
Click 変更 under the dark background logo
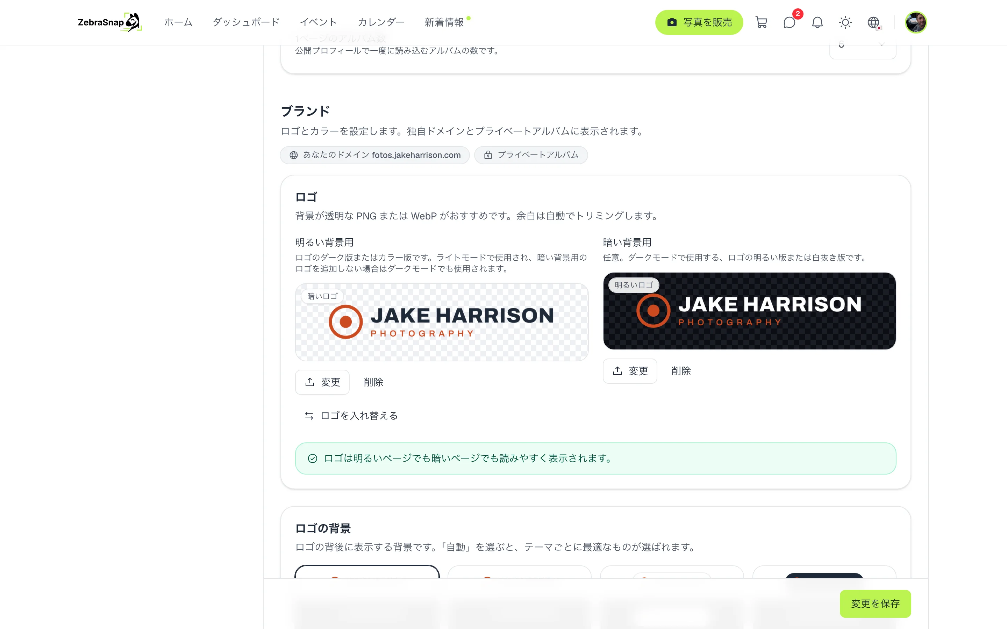pyautogui.click(x=630, y=371)
